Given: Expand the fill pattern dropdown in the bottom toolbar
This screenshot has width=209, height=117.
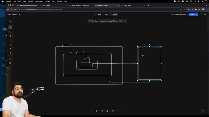Looking at the screenshot, I should pyautogui.click(x=108, y=111).
